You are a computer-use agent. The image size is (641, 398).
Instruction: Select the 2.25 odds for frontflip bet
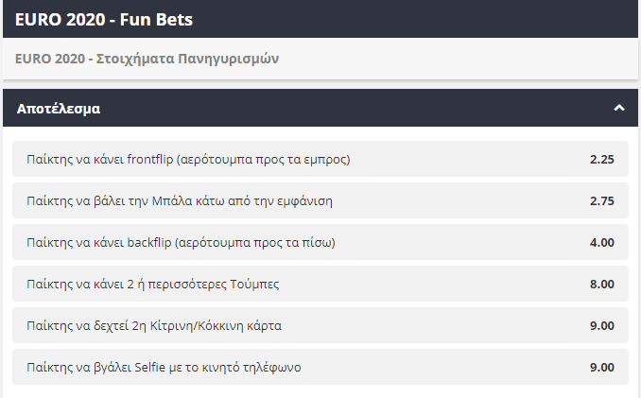pyautogui.click(x=601, y=159)
